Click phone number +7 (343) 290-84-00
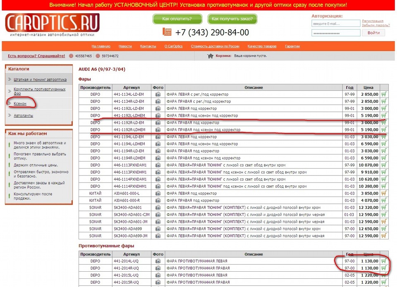 click(212, 32)
